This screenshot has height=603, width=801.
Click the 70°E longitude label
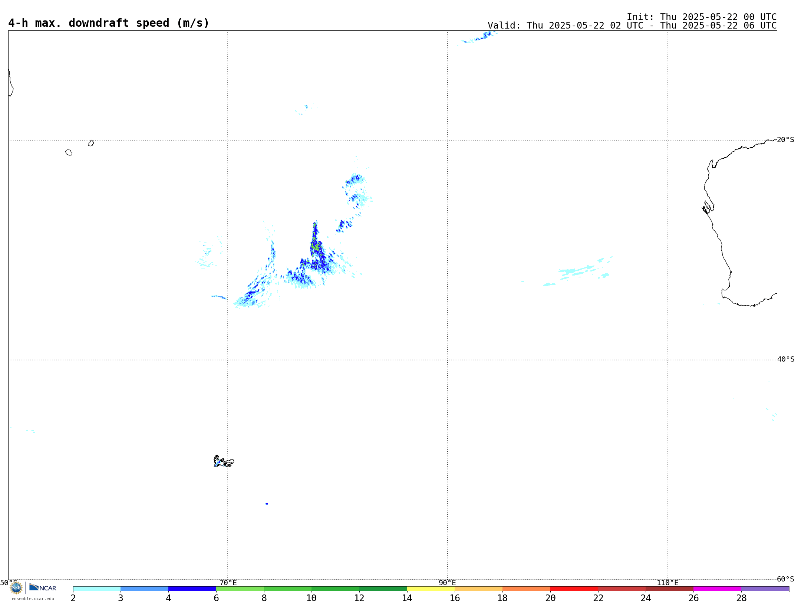(228, 583)
